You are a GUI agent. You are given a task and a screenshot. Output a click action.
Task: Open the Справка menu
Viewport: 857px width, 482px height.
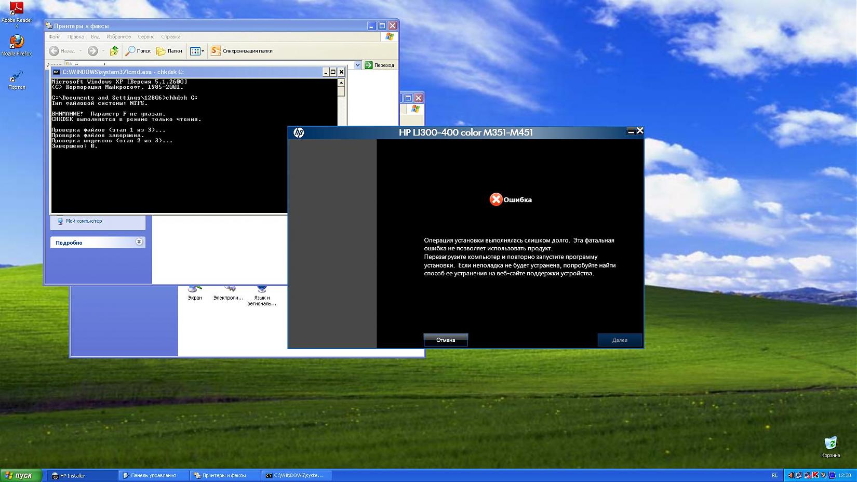tap(170, 37)
